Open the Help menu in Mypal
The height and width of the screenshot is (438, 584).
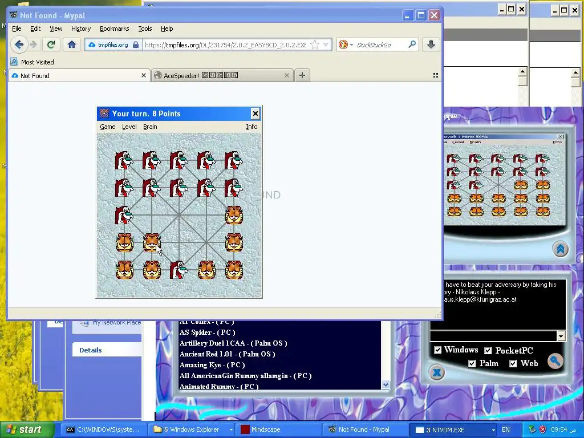167,29
